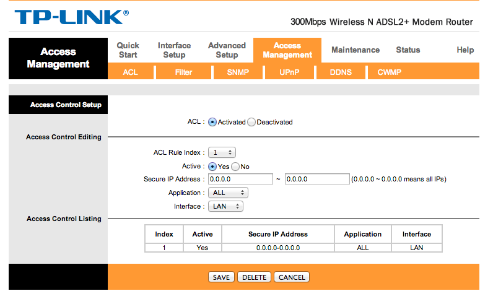The width and height of the screenshot is (493, 304).
Task: Open the UPnP submenu
Action: [289, 72]
